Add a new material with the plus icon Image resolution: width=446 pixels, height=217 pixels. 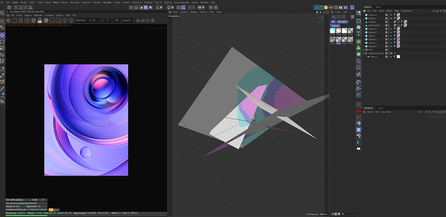333,17
